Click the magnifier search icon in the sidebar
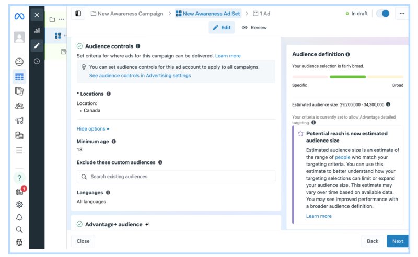The height and width of the screenshot is (257, 418). tap(19, 229)
